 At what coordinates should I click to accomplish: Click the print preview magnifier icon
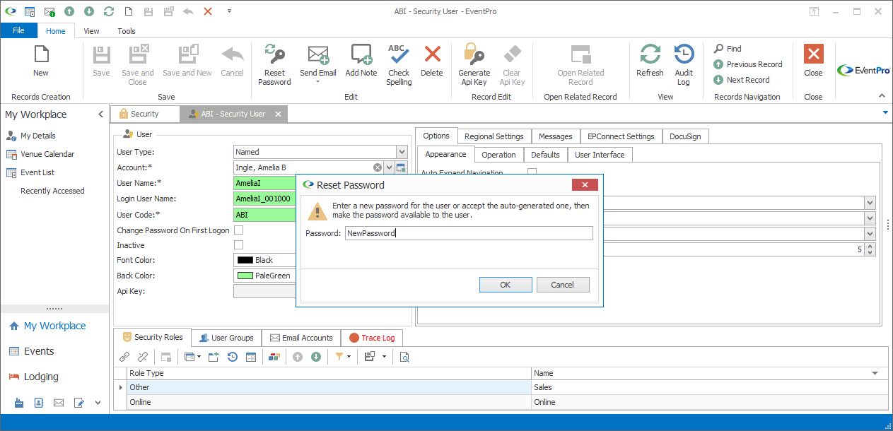pos(404,357)
